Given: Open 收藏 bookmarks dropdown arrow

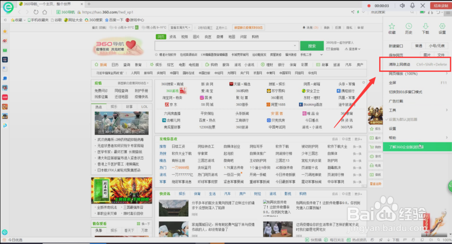Looking at the screenshot, I should [x=24, y=20].
